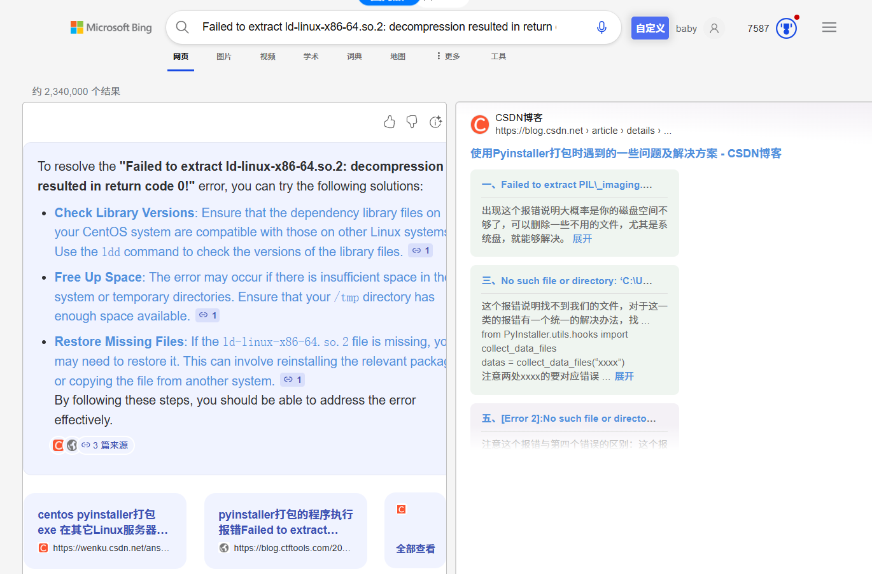Click the Restore Missing Files heading
This screenshot has width=872, height=574.
[120, 341]
